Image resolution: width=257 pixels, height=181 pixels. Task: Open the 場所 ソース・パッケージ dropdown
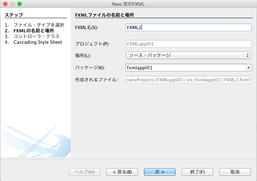point(188,55)
